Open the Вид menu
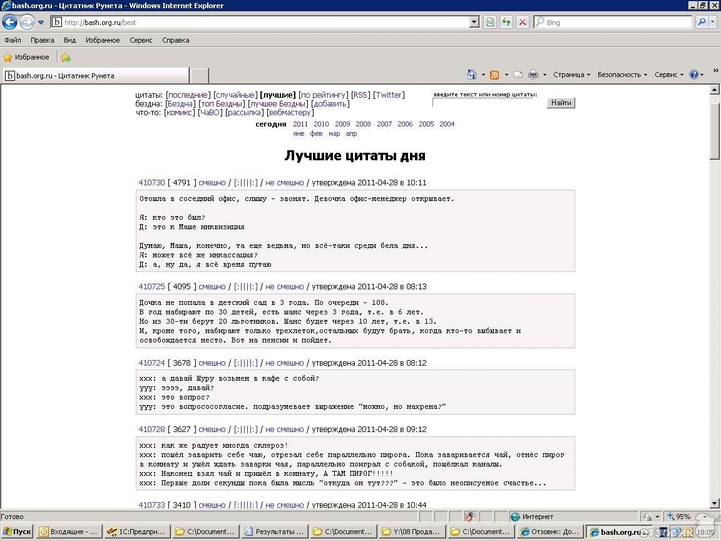 pos(69,40)
